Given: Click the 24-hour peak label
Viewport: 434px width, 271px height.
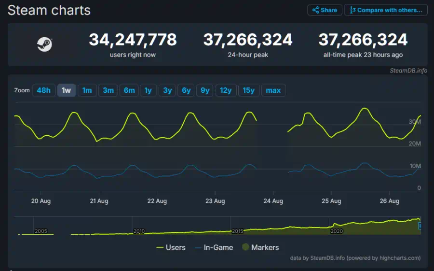Looking at the screenshot, I should (x=248, y=55).
